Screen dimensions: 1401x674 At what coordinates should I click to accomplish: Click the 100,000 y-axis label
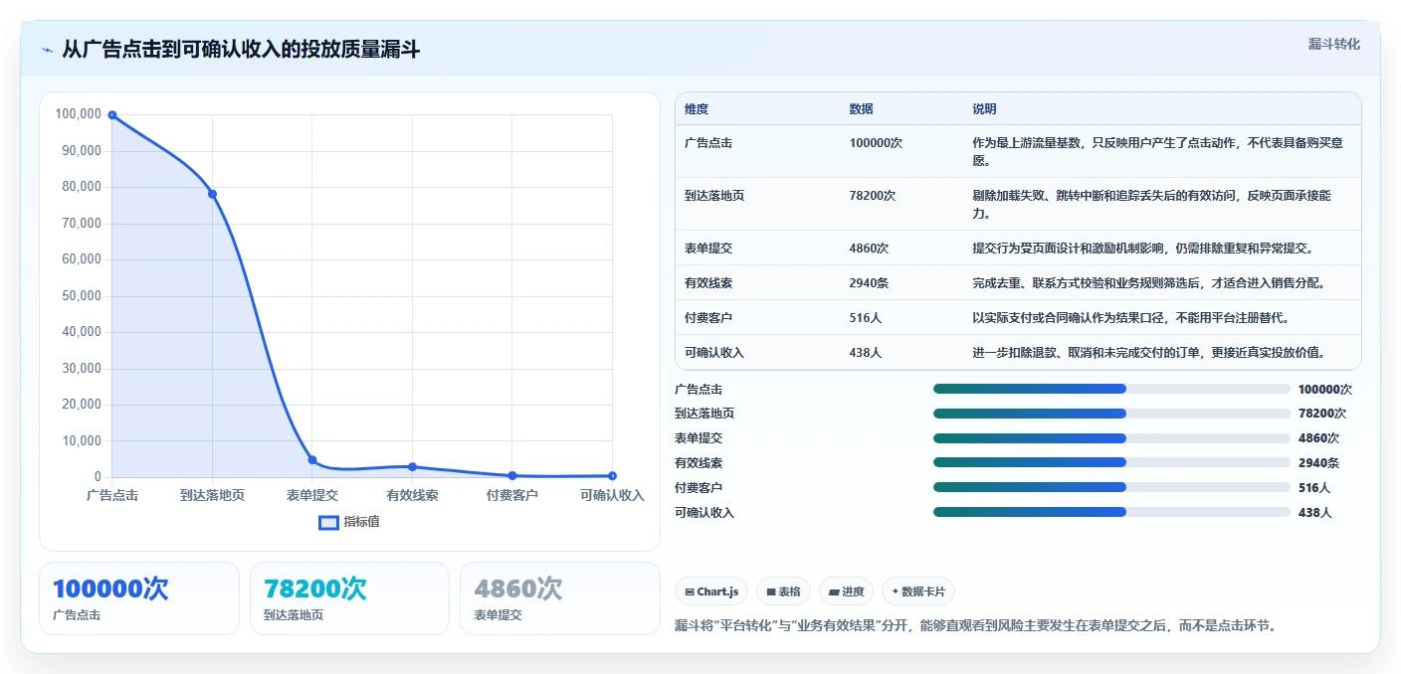(x=79, y=114)
